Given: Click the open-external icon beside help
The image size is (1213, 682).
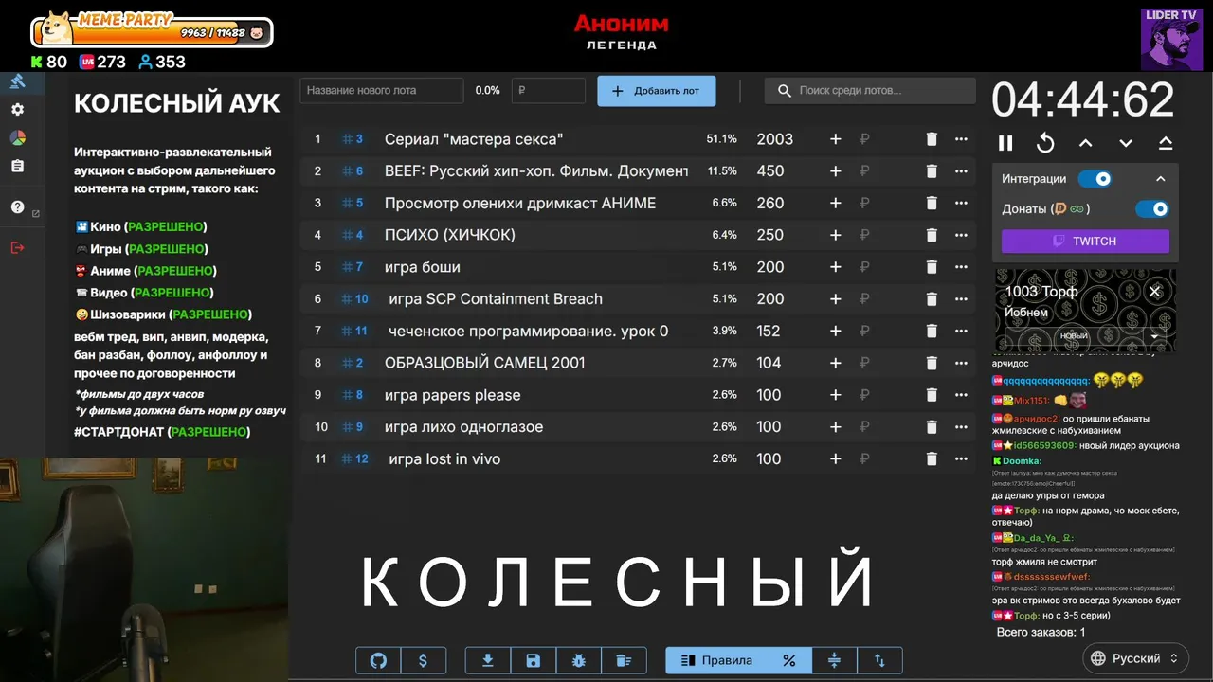Looking at the screenshot, I should [36, 213].
